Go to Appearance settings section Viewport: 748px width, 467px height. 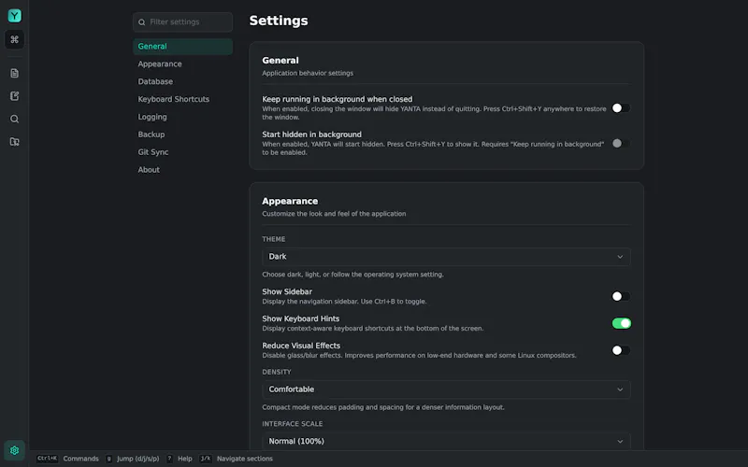(x=182, y=64)
